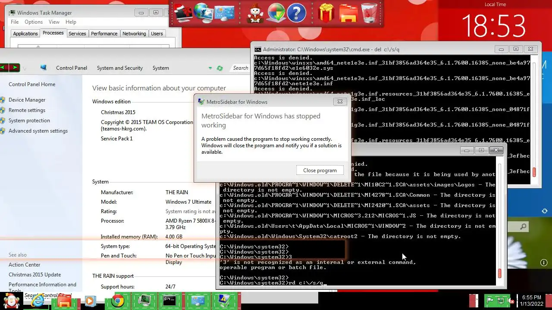The width and height of the screenshot is (552, 310).
Task: Click the network tray icon
Action: pos(501,300)
